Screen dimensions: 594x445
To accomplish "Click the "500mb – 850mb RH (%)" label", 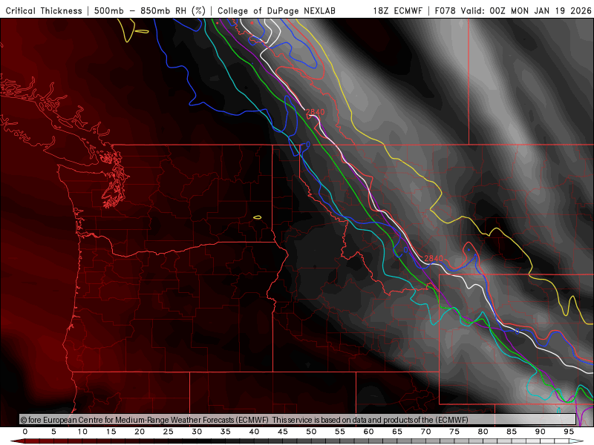I will (x=150, y=11).
